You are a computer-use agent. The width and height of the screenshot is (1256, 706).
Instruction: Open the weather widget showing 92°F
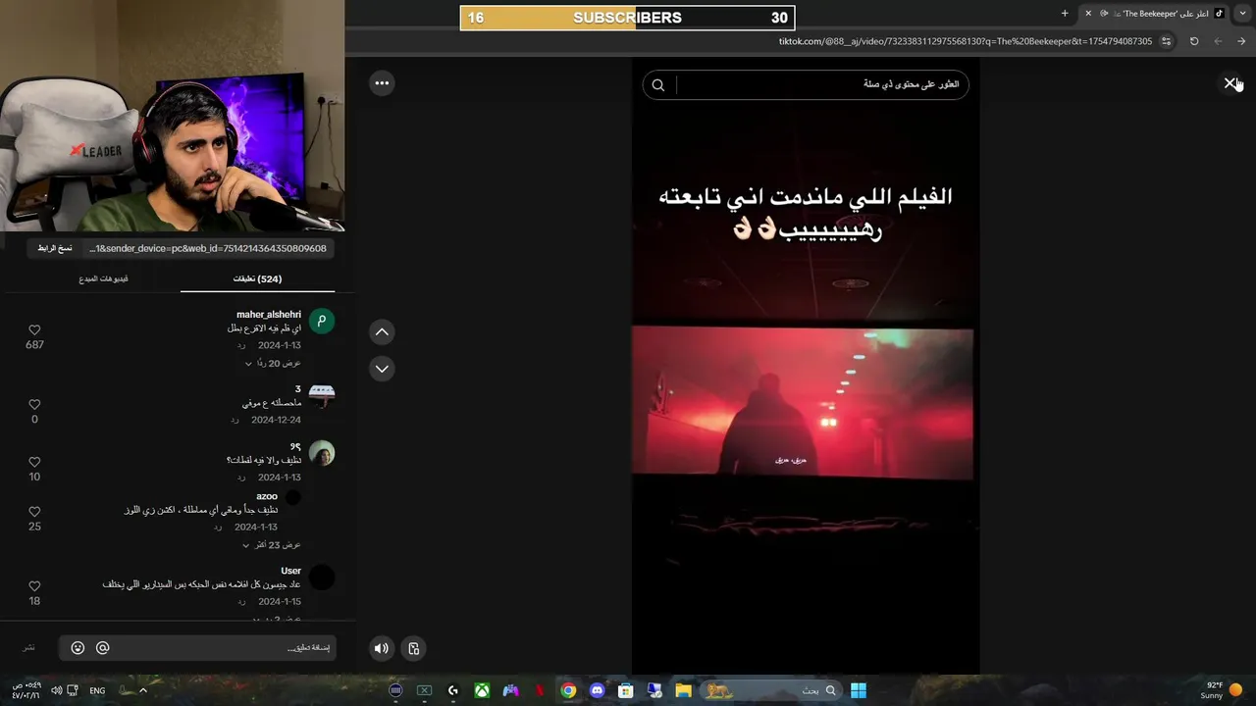click(1222, 690)
